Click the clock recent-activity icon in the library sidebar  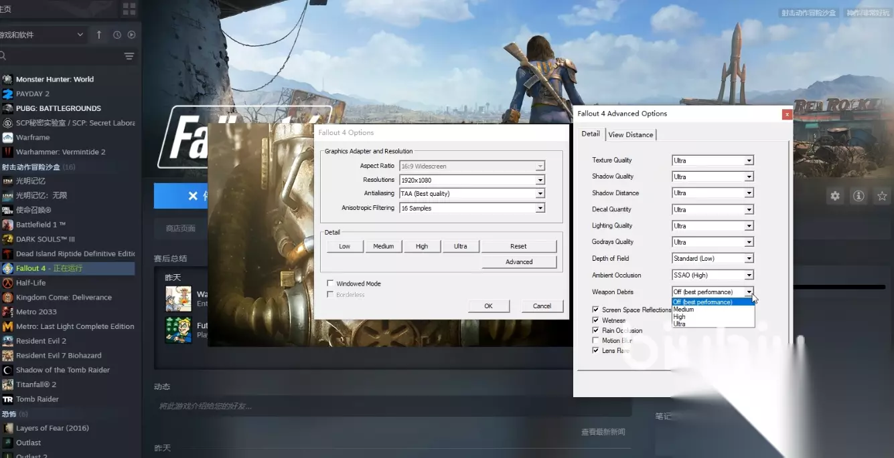coord(117,35)
